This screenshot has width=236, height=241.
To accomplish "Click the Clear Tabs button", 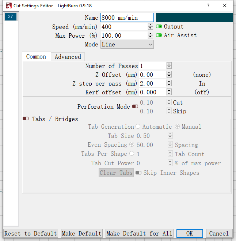I will coord(116,173).
